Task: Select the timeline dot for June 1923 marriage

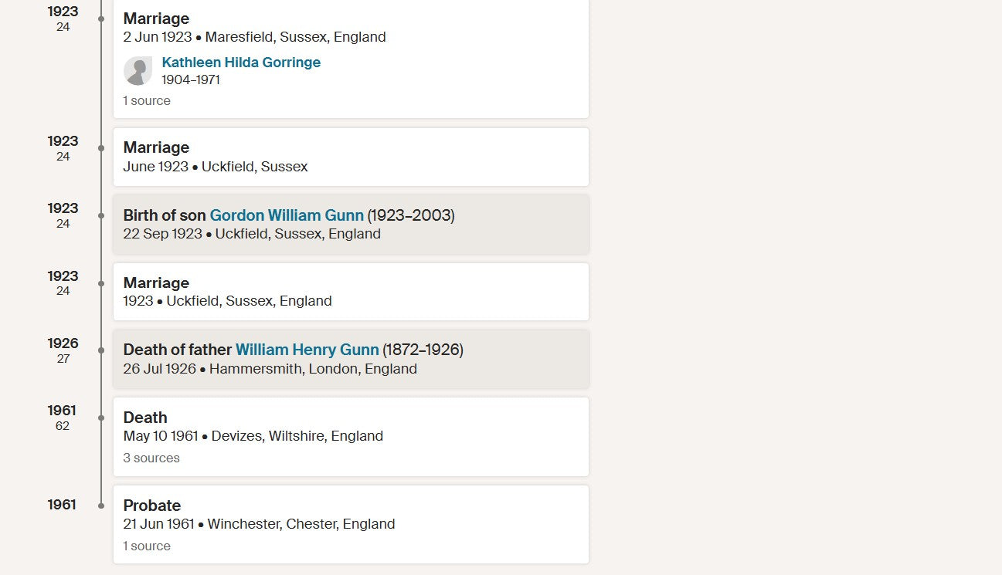Action: pos(101,147)
